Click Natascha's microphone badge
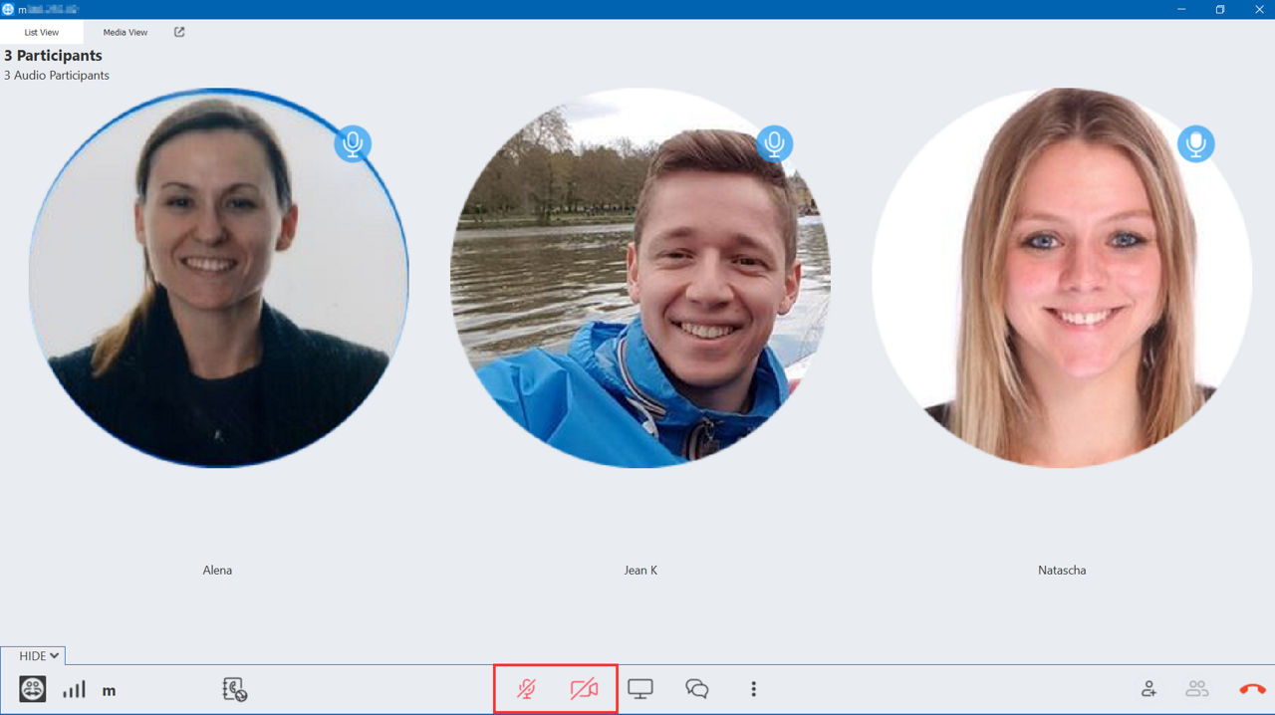Screen dimensions: 1275x715 (1196, 143)
